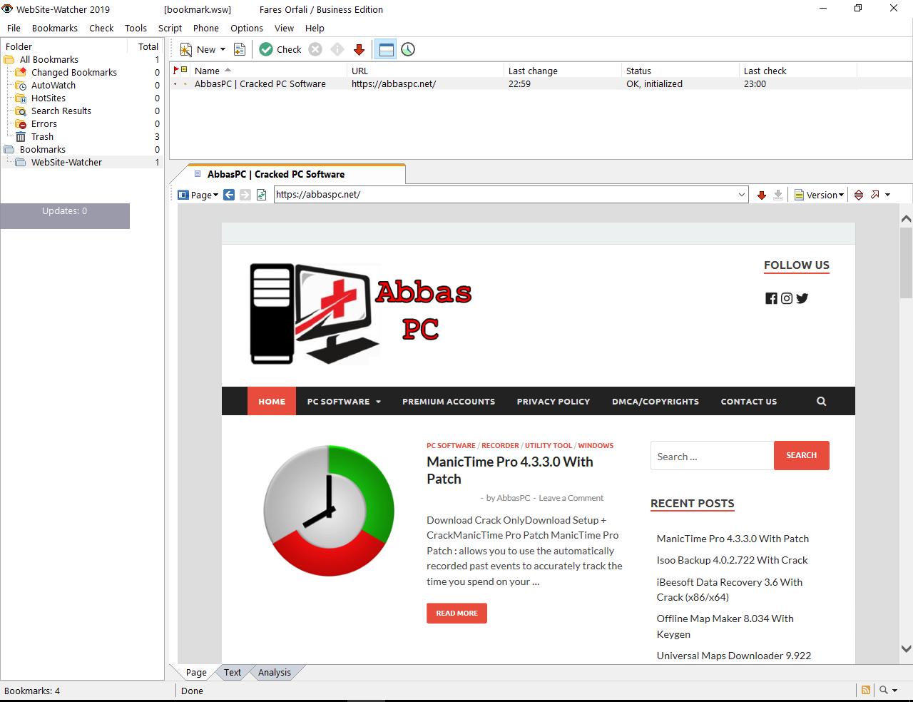
Task: Open the View menu
Action: pos(284,28)
